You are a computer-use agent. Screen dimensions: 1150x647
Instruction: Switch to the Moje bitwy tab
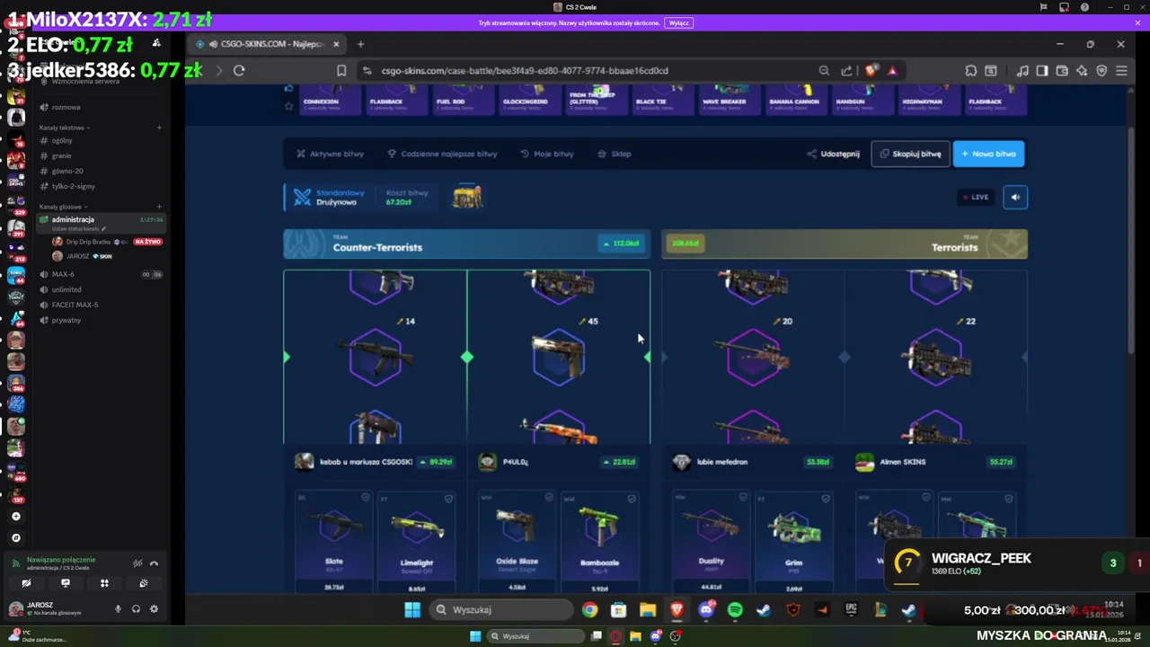point(547,154)
